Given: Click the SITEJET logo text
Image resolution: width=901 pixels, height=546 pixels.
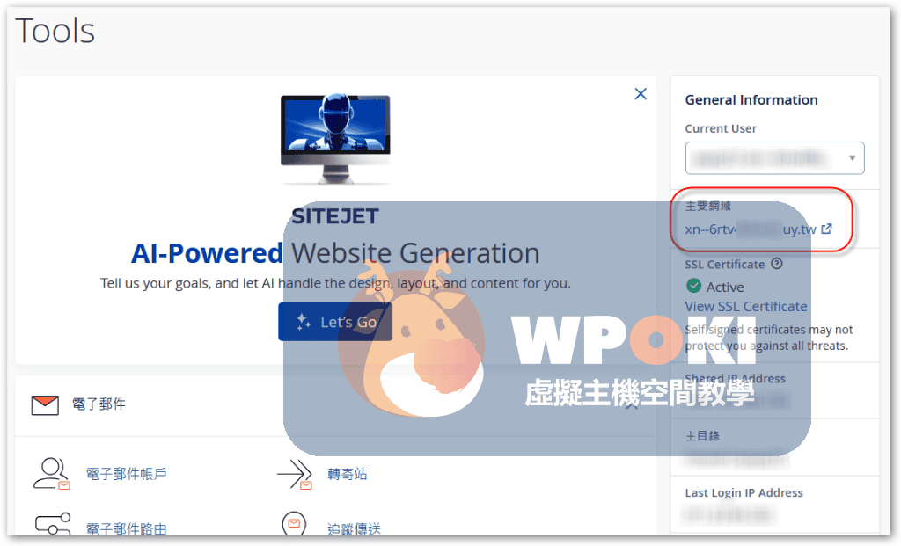Looking at the screenshot, I should (x=335, y=215).
